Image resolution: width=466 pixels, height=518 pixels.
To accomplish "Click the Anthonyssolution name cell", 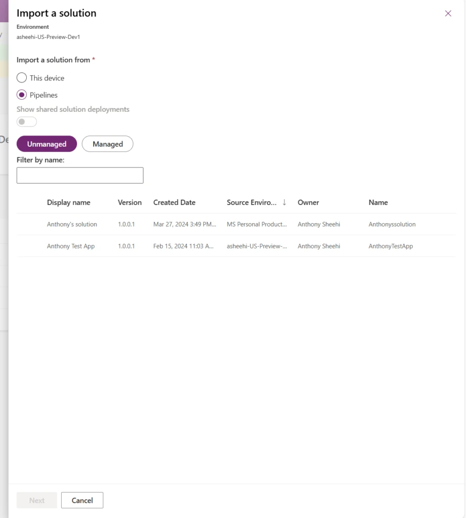I will (x=392, y=224).
